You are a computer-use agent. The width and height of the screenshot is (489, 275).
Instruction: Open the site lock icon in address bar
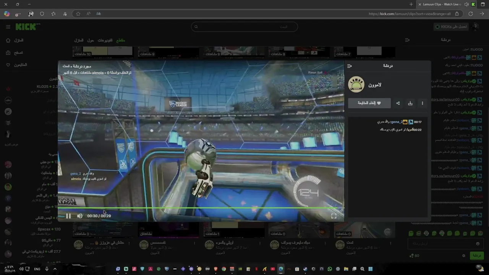[x=457, y=14]
